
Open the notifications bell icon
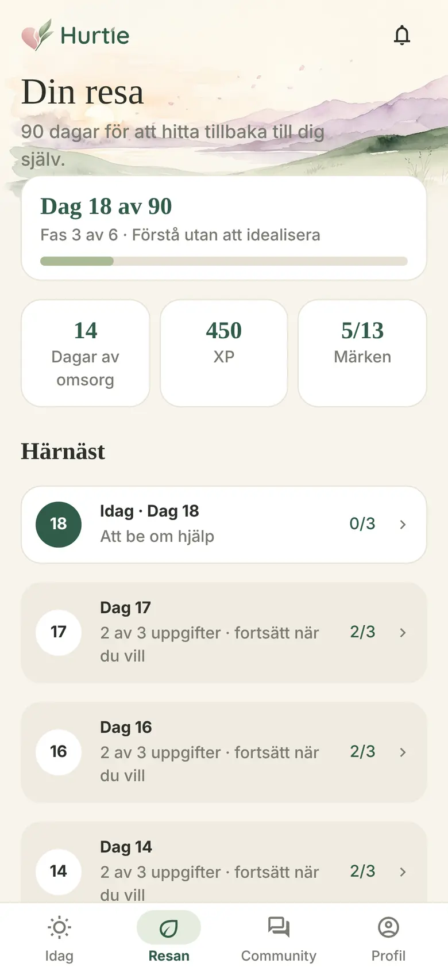(x=402, y=35)
